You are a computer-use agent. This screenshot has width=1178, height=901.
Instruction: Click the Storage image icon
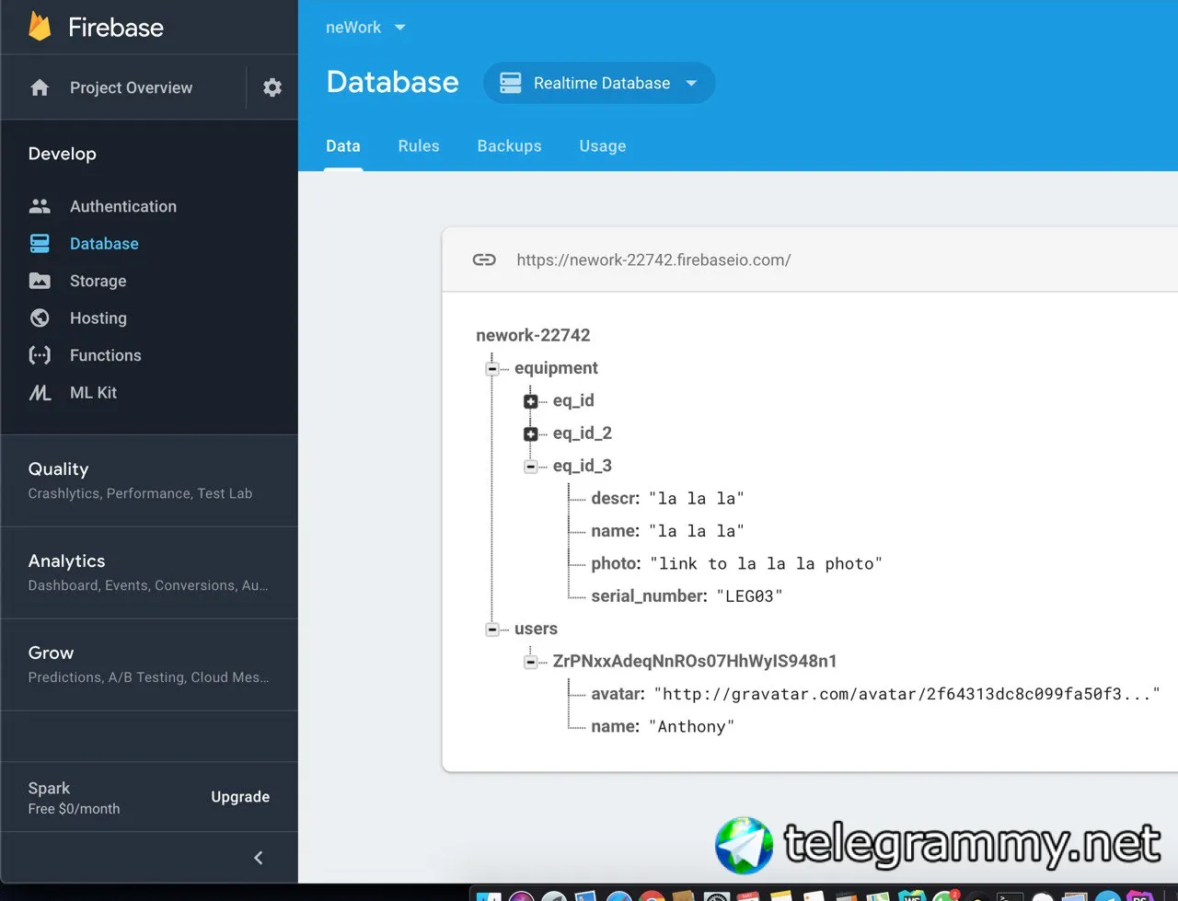(40, 281)
